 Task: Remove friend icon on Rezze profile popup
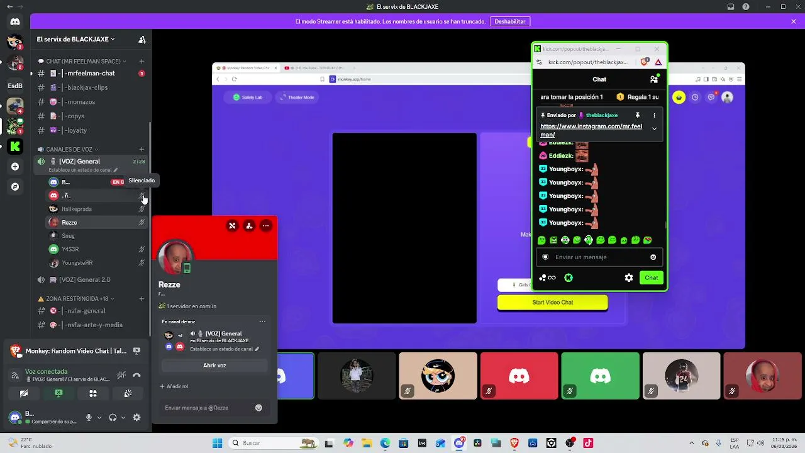point(232,226)
